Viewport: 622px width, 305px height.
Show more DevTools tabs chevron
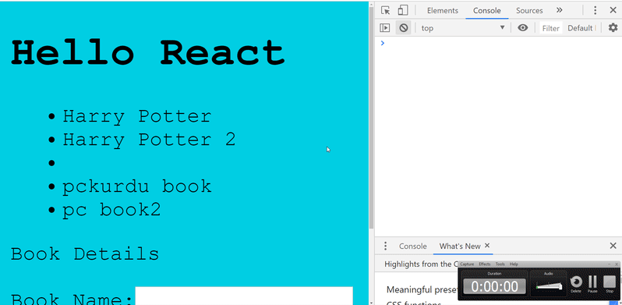[560, 10]
